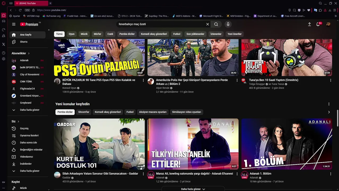Clear the search box with the X

(208, 24)
